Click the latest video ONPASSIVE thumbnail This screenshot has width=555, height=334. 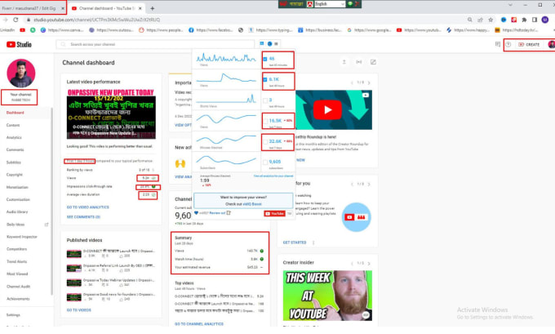(x=111, y=114)
